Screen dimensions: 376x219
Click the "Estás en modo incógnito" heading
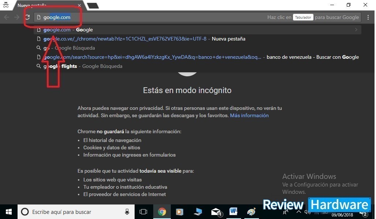(187, 90)
